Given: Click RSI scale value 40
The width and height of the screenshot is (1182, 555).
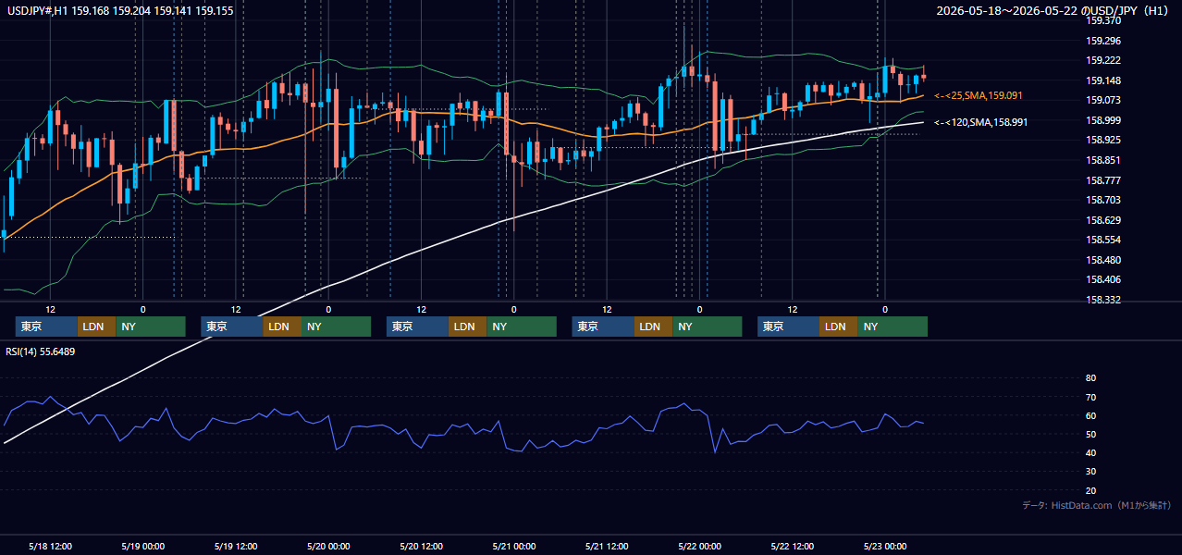Looking at the screenshot, I should tap(1090, 452).
